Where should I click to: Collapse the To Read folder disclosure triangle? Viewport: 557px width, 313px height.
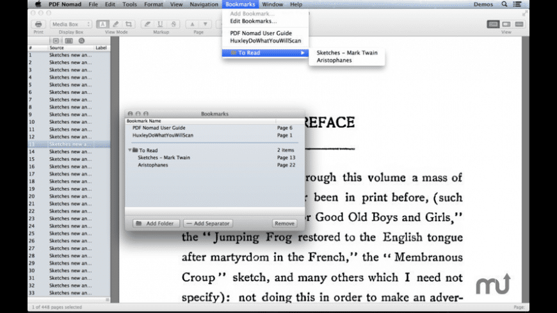(x=130, y=150)
